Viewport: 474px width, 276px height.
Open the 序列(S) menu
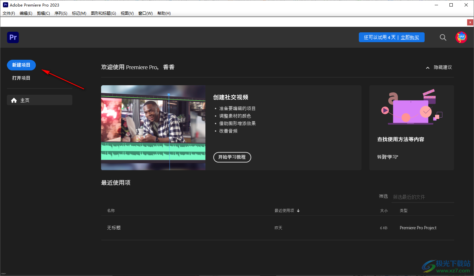click(x=61, y=13)
